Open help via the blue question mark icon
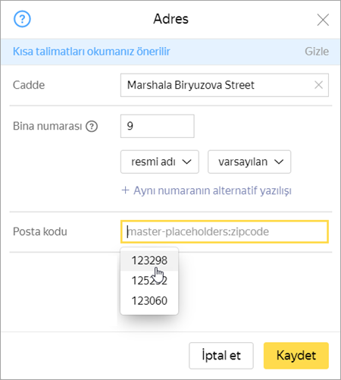The height and width of the screenshot is (380, 341). coord(22,19)
